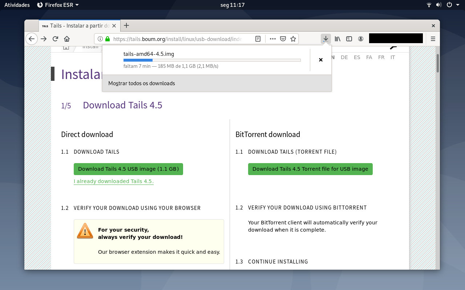Follow 'I already downloaded Tails 4.5' link
This screenshot has width=465, height=290.
click(114, 181)
